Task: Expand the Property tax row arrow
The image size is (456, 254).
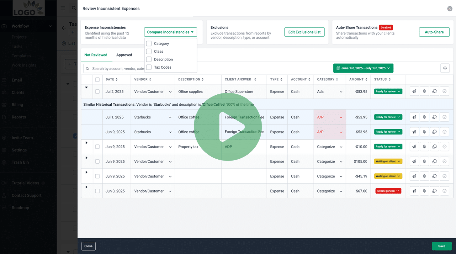Action: [x=87, y=143]
